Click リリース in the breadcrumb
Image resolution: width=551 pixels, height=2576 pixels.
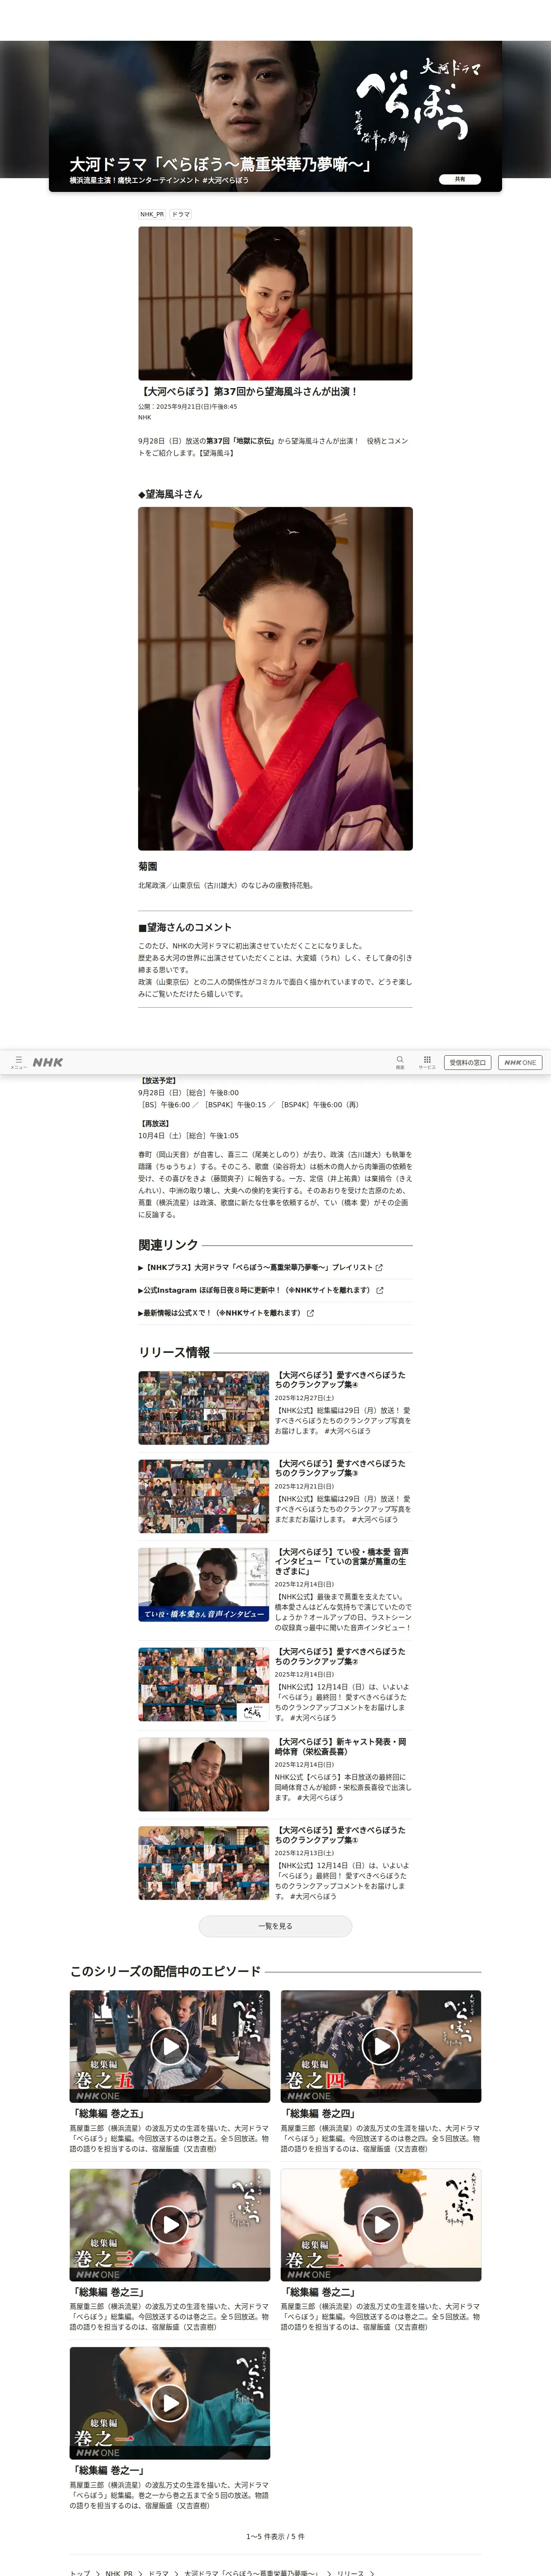(350, 2572)
